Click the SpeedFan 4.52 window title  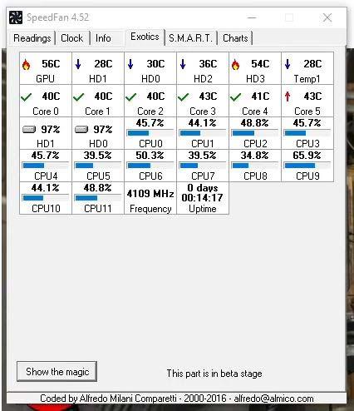(57, 17)
